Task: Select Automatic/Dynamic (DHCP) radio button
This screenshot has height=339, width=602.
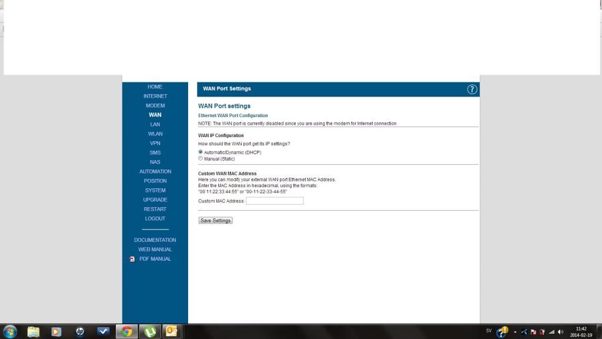Action: point(201,152)
